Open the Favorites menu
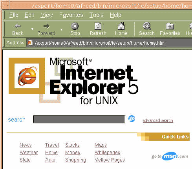This screenshot has width=192, height=169. coord(71,15)
